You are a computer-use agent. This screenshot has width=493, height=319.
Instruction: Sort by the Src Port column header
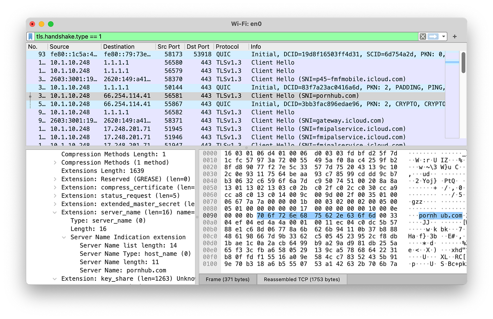[x=169, y=47]
